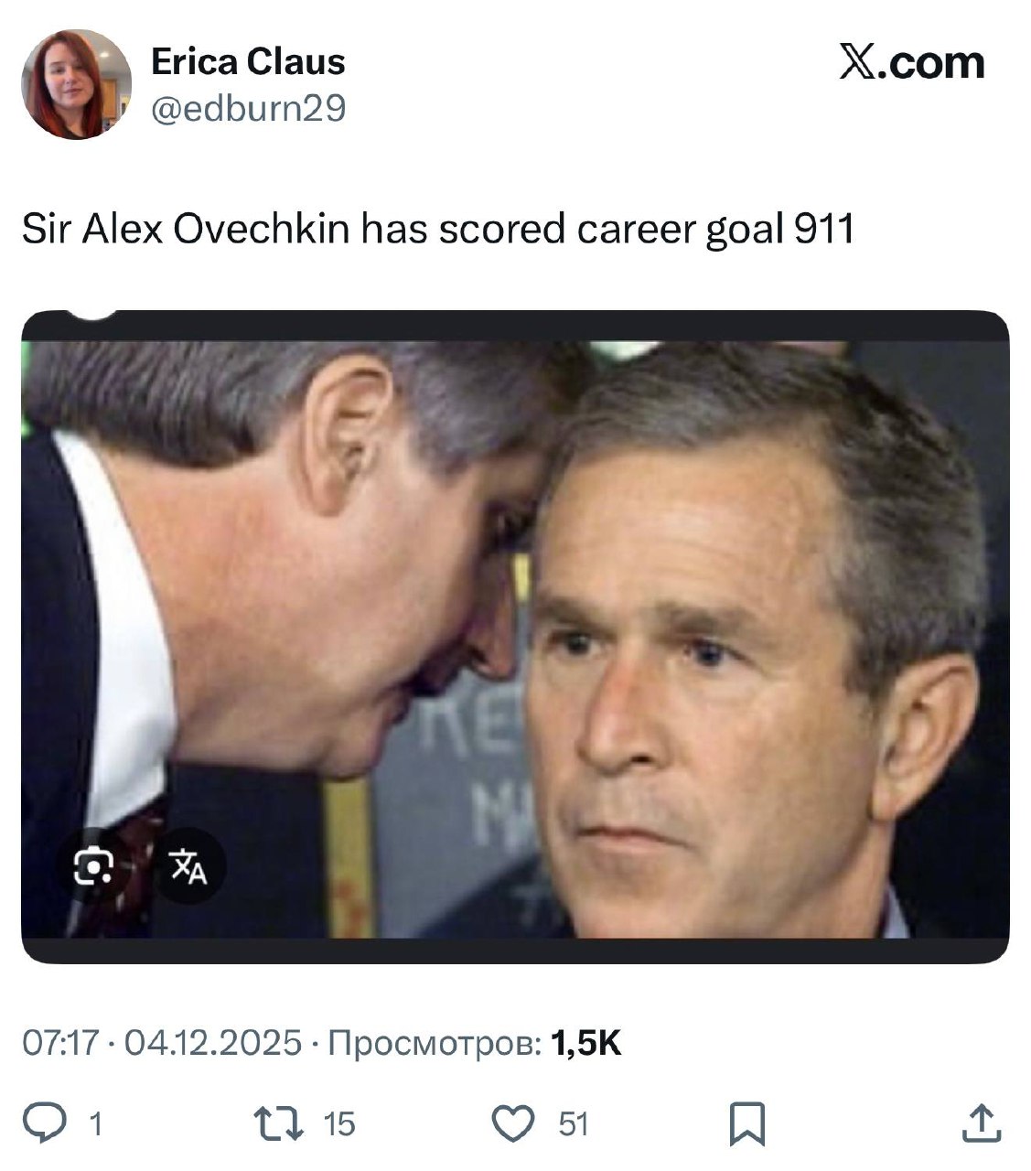Viewport: 1031px width, 1171px height.
Task: Repost the tweet using the retweet icon
Action: coord(278,1123)
